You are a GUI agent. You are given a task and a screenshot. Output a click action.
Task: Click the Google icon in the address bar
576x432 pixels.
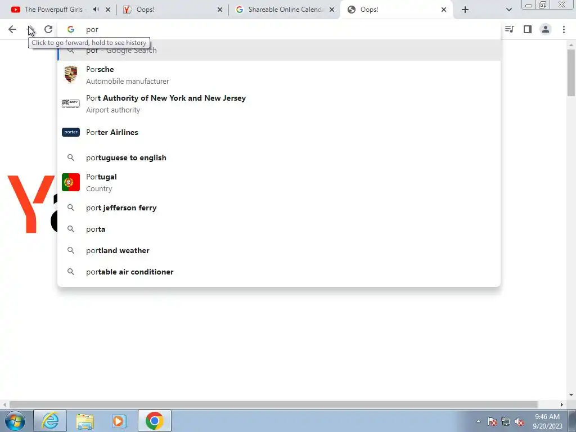click(71, 29)
